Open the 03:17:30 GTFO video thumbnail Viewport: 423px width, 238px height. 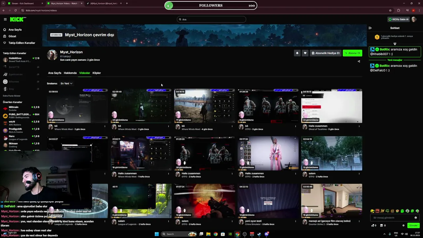click(x=268, y=153)
